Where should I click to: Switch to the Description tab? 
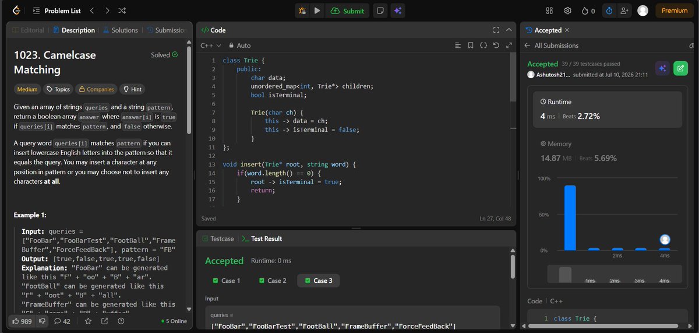pyautogui.click(x=74, y=30)
